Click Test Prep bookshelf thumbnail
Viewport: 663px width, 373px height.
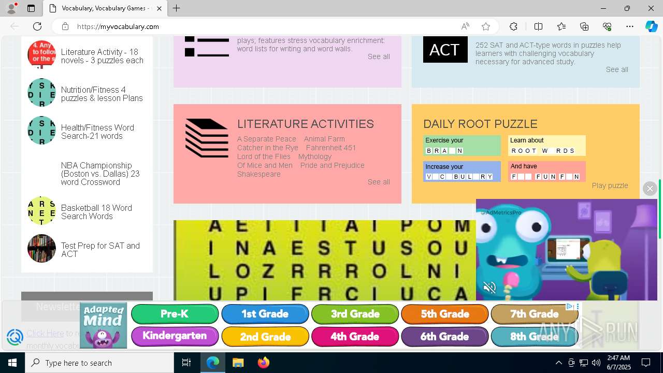pos(41,249)
